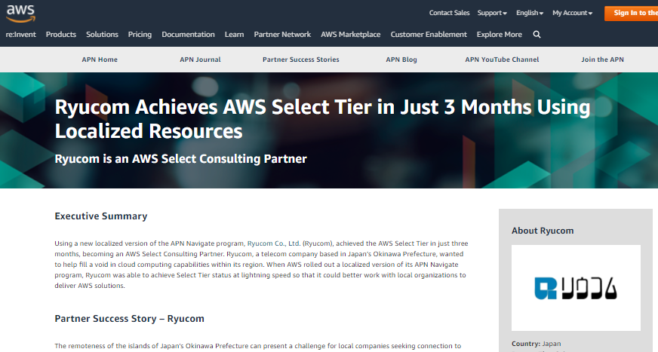Viewport: 658px width, 352px height.
Task: Click the AWS logo
Action: 20,14
